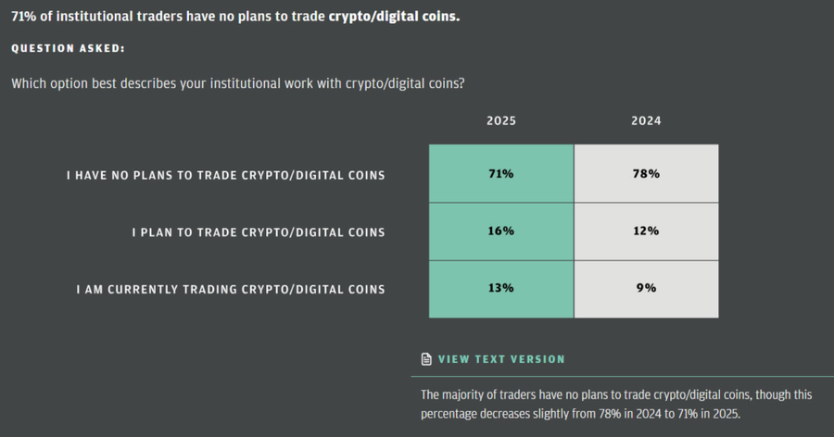Screen dimensions: 834x437
Task: Click the green 13% cell
Action: [501, 288]
